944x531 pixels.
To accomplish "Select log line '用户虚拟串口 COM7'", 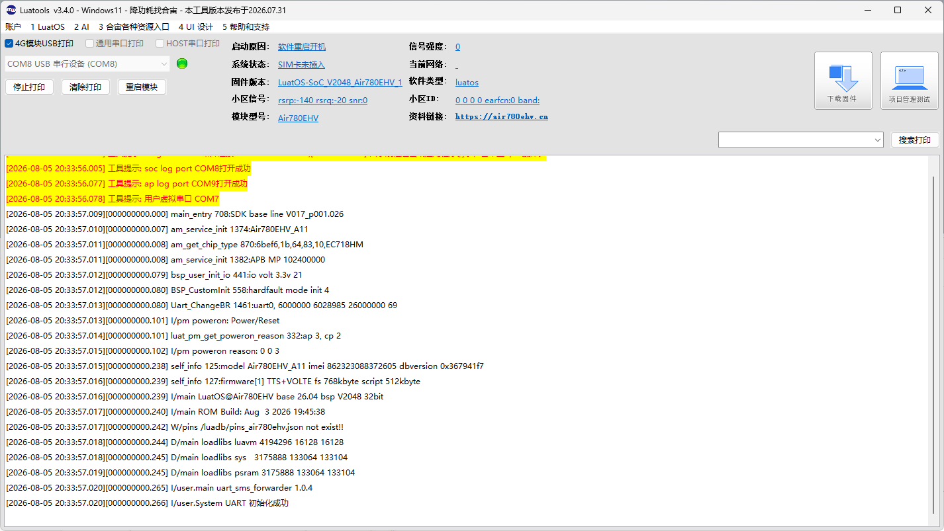I will point(113,199).
